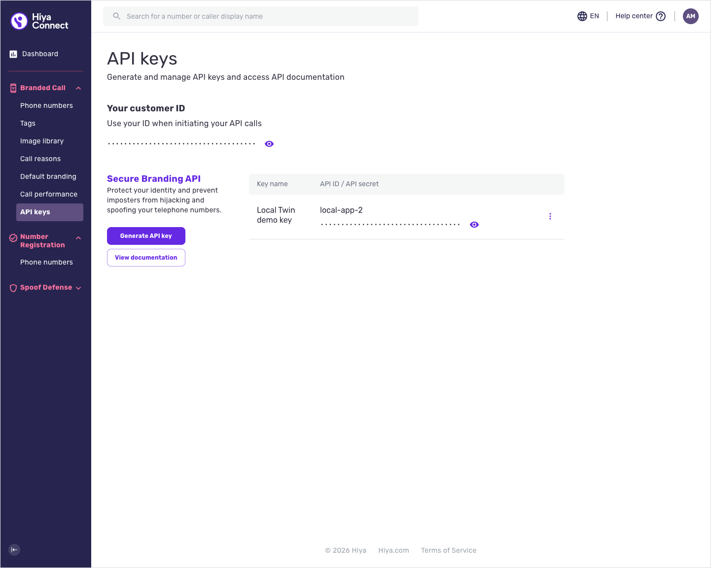The image size is (711, 568).
Task: Expand the Spoof Defense section chevron
Action: (78, 288)
